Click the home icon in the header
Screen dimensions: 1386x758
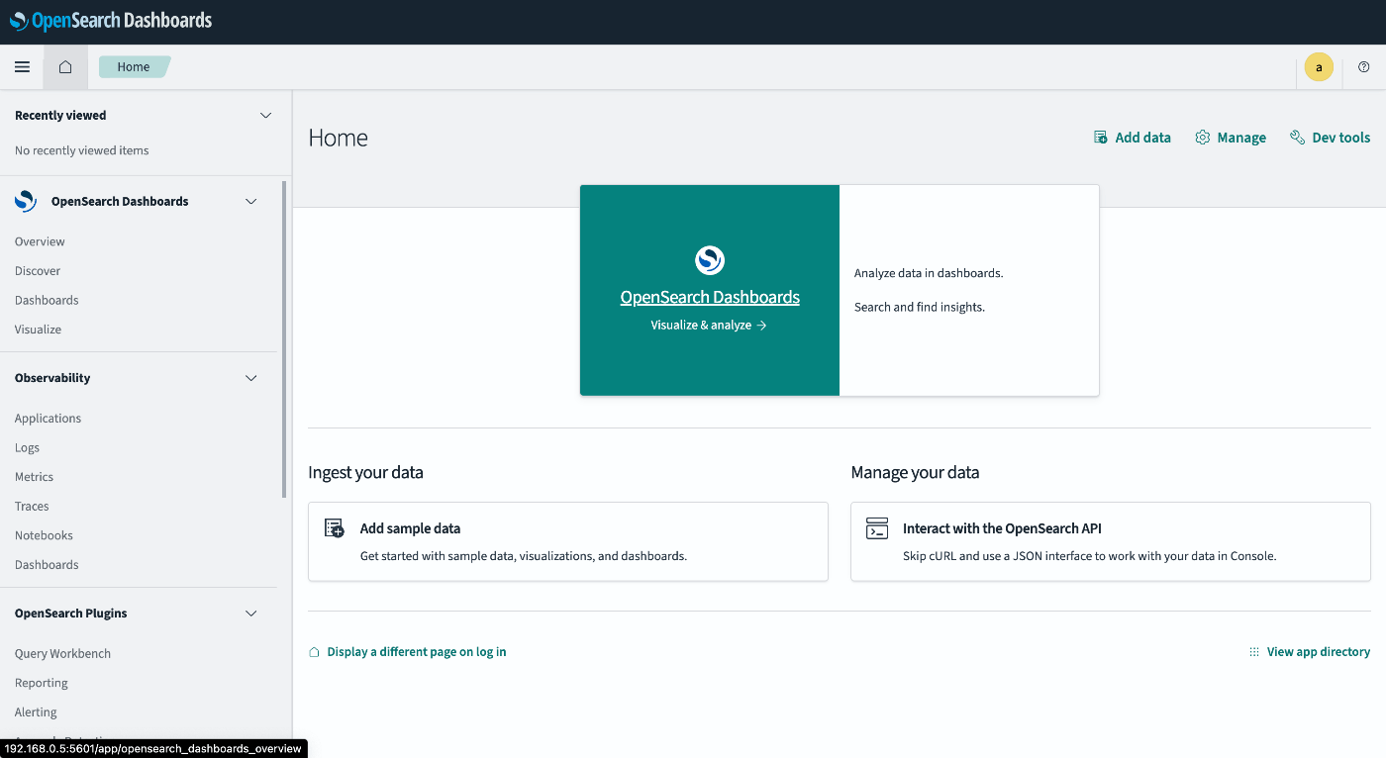click(x=65, y=67)
